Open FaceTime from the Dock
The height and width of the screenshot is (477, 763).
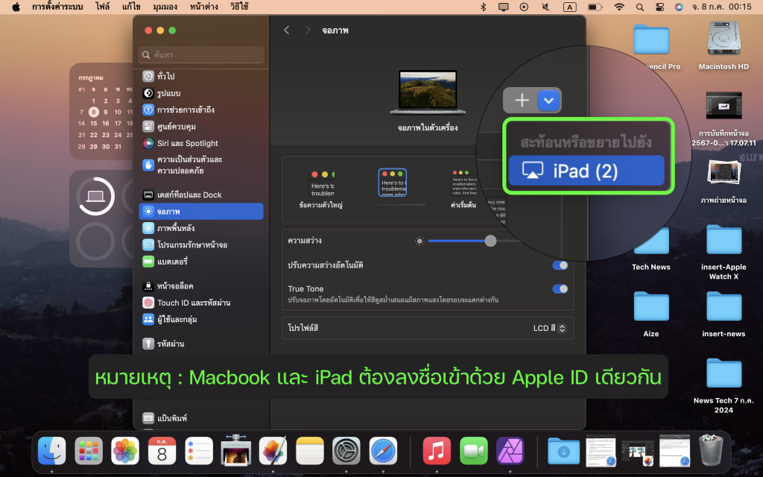tap(473, 450)
